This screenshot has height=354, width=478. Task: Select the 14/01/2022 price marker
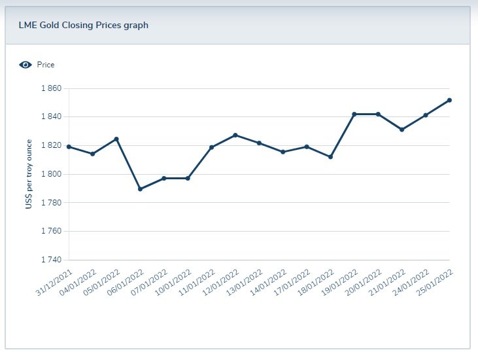pyautogui.click(x=282, y=152)
